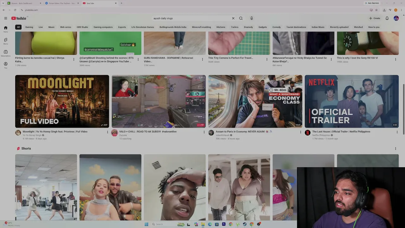405x228 pixels.
Task: Click in the YouTube search field
Action: [191, 18]
